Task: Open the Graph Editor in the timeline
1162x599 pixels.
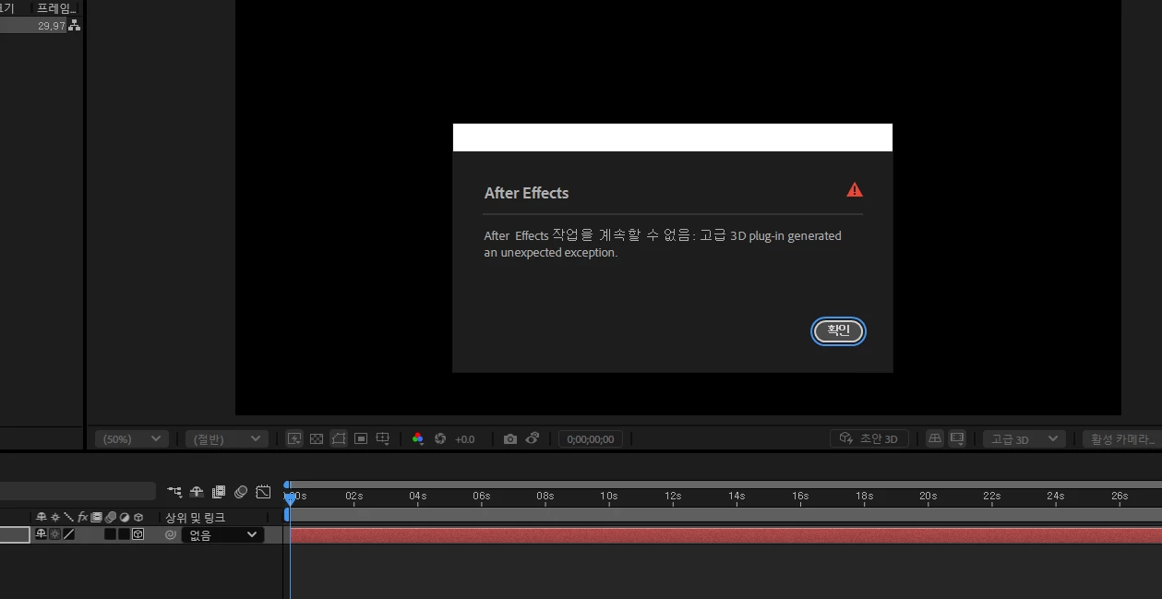Action: click(264, 492)
